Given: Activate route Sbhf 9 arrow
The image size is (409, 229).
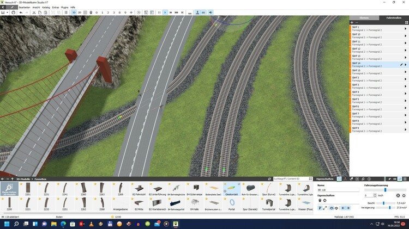Looking at the screenshot, I should [405, 129].
